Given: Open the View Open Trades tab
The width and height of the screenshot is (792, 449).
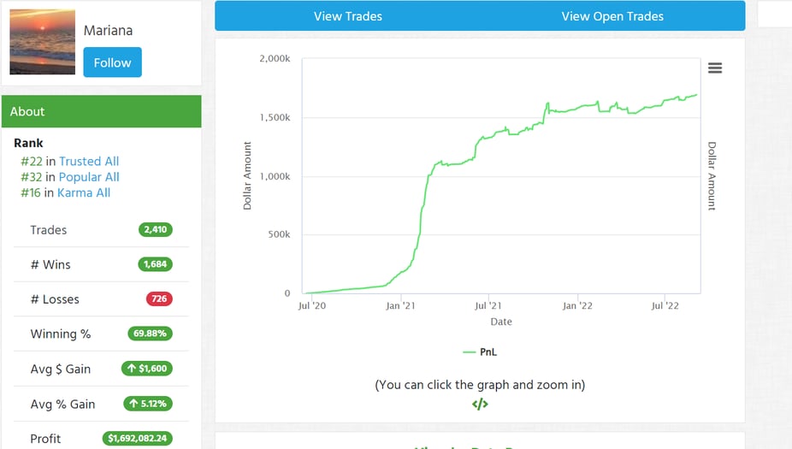Looking at the screenshot, I should 612,16.
